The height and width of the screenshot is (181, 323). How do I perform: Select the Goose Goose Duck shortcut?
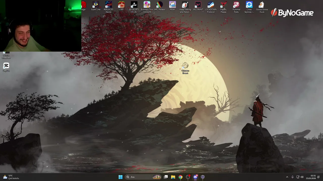(262, 7)
